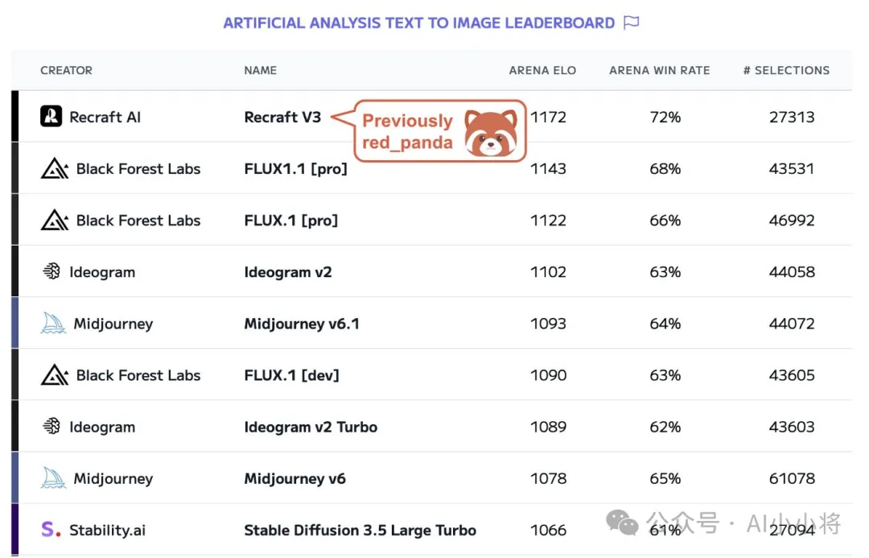This screenshot has height=558, width=869.
Task: Click the flag icon beside leaderboard title
Action: [632, 23]
